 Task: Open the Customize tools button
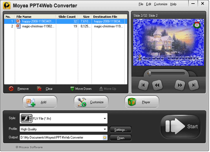click(x=91, y=102)
